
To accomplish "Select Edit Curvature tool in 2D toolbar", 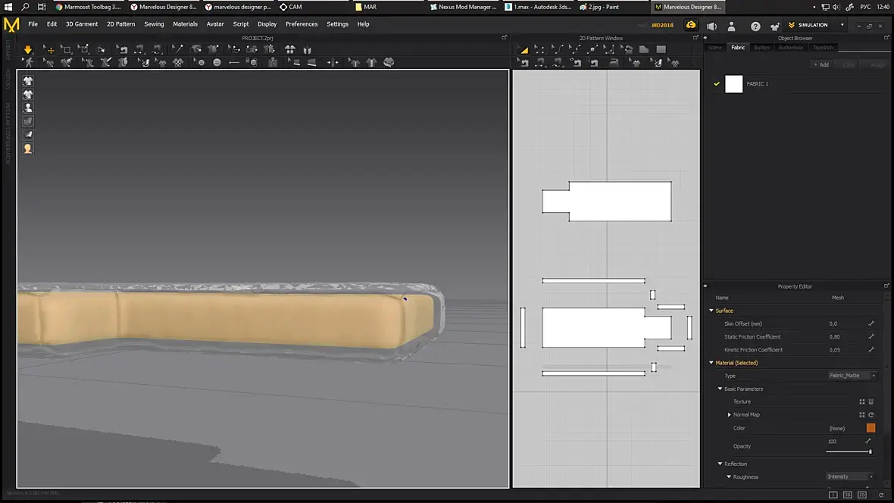I will (x=557, y=49).
